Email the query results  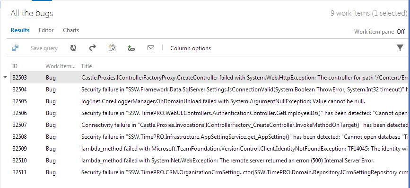click(x=151, y=48)
